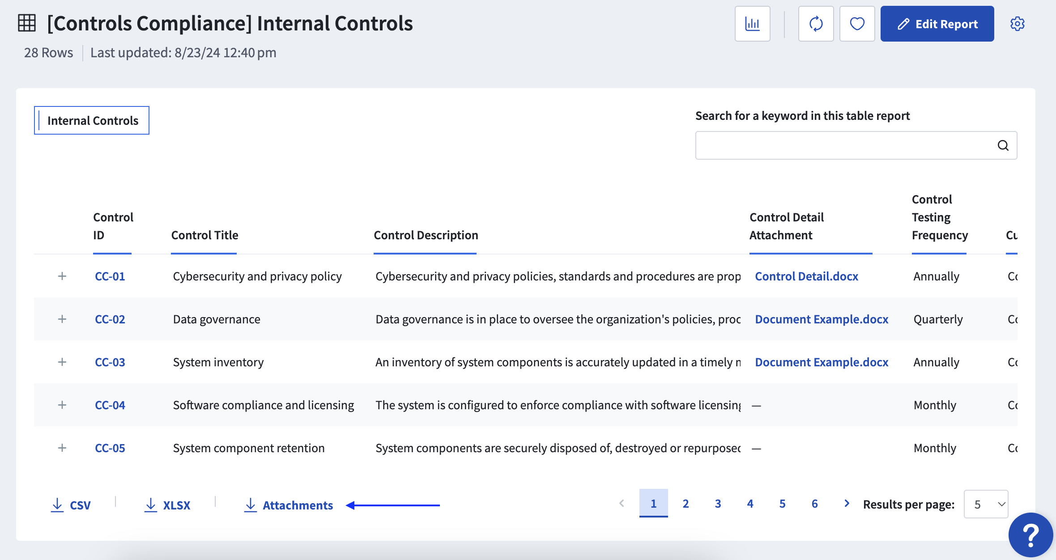The width and height of the screenshot is (1056, 560).
Task: Download the report as CSV
Action: tap(71, 505)
